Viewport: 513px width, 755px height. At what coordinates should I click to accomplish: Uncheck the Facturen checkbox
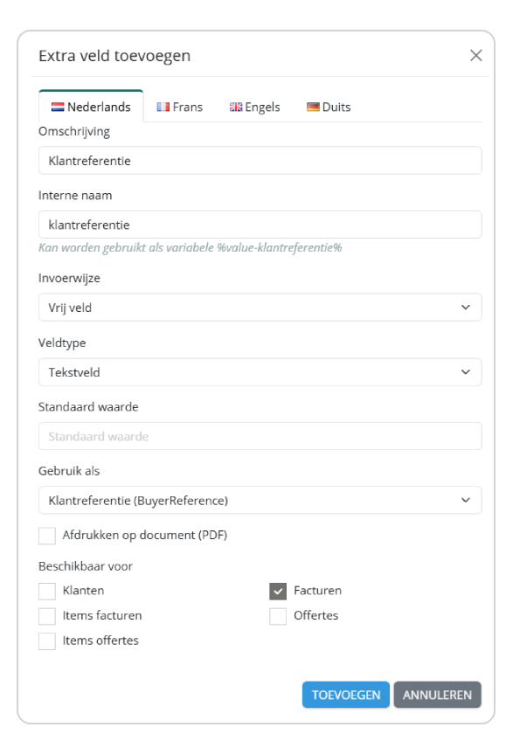point(278,592)
